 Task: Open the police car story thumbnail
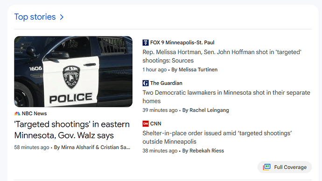coord(73,72)
